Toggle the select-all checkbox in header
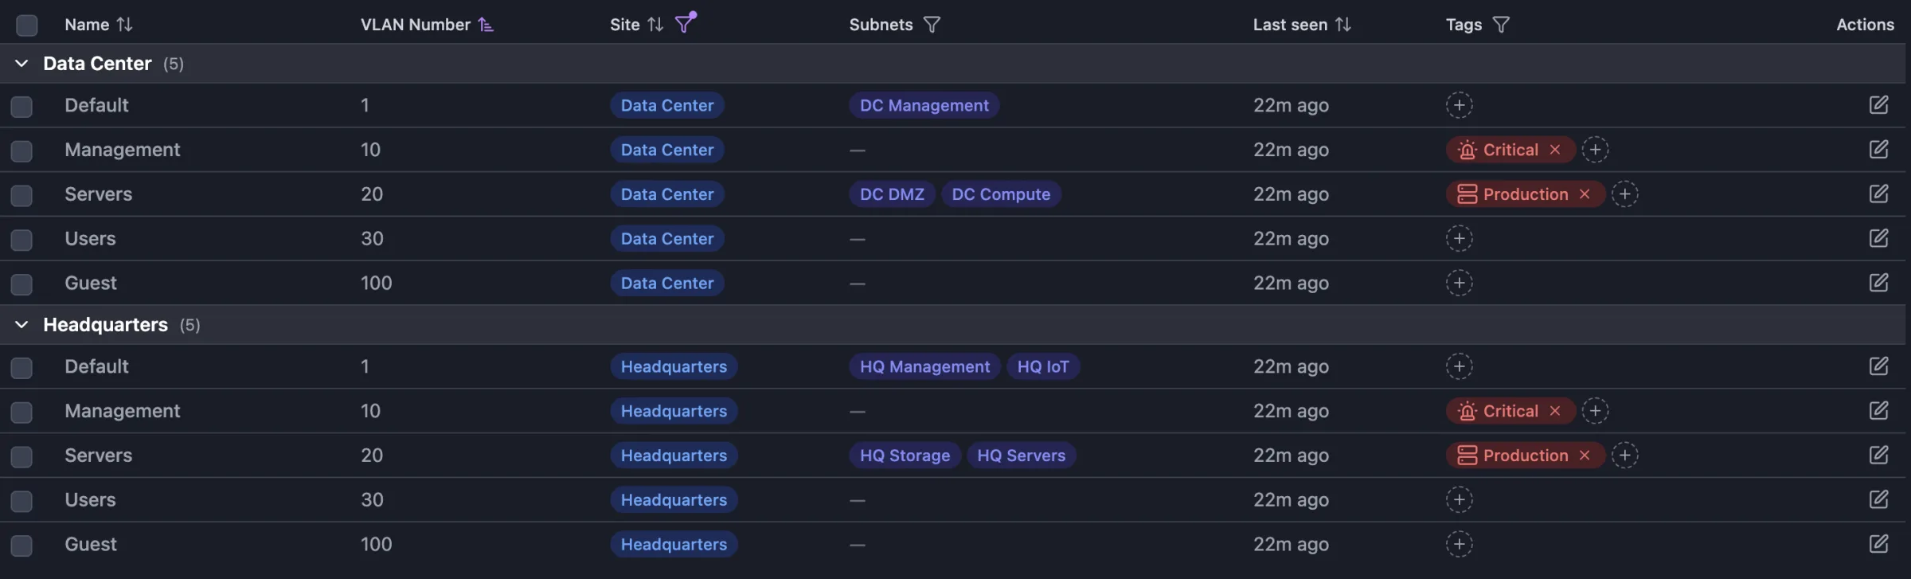 point(27,25)
